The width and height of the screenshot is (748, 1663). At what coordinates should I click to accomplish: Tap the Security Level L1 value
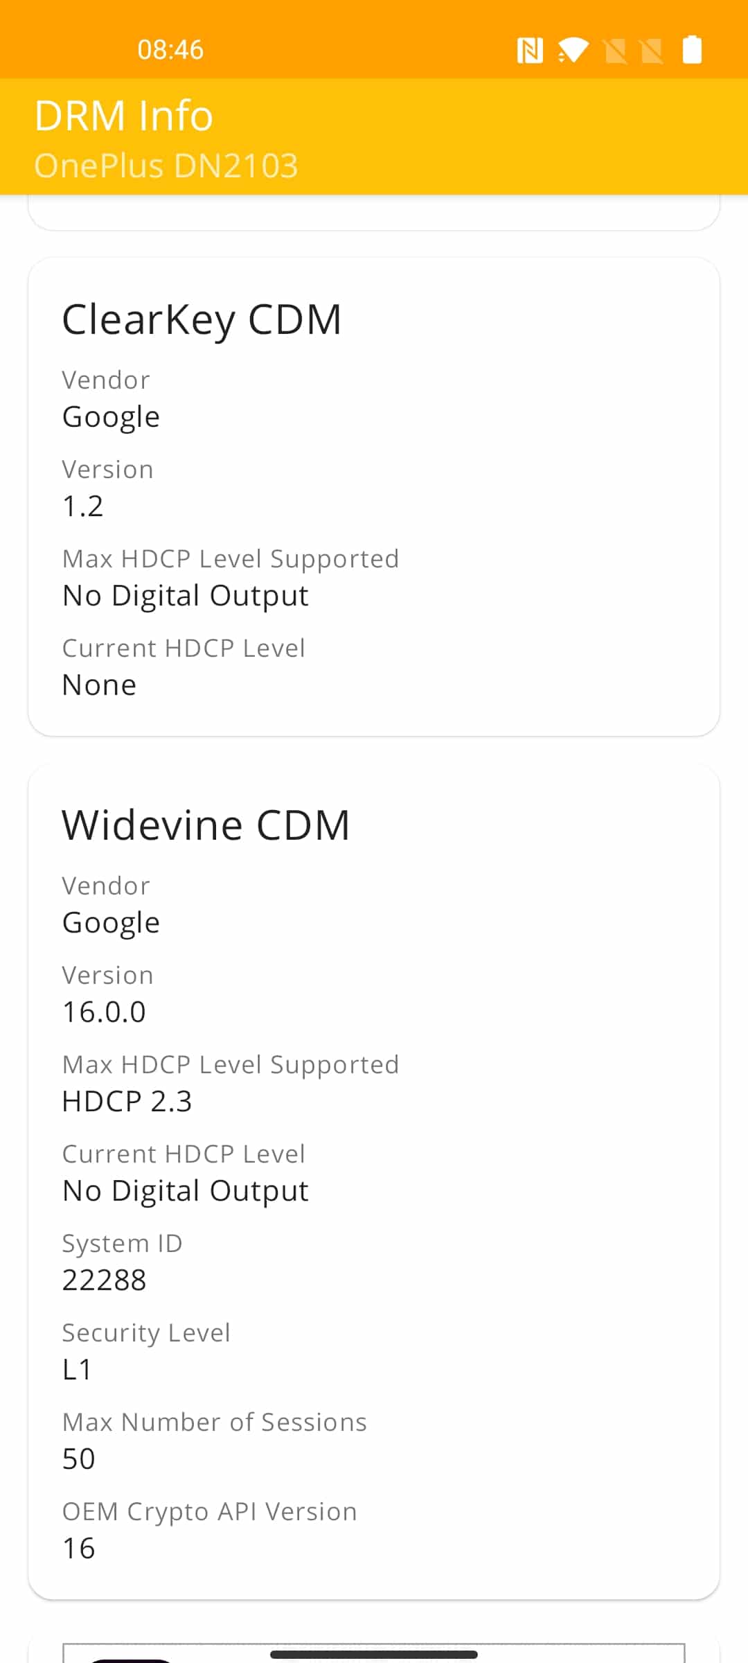(x=77, y=1369)
